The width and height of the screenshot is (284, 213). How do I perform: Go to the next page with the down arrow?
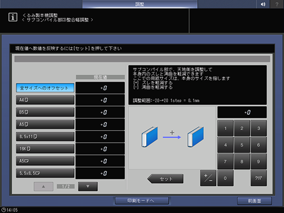point(88,187)
